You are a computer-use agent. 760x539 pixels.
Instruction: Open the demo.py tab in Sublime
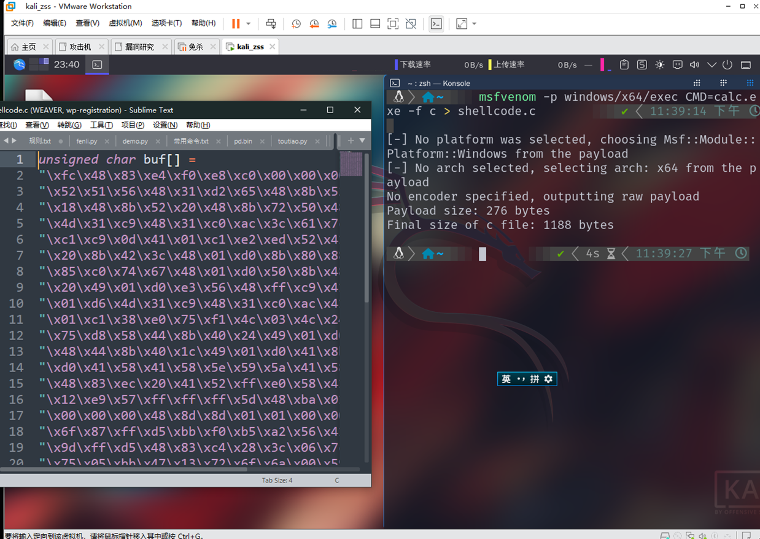coord(135,141)
